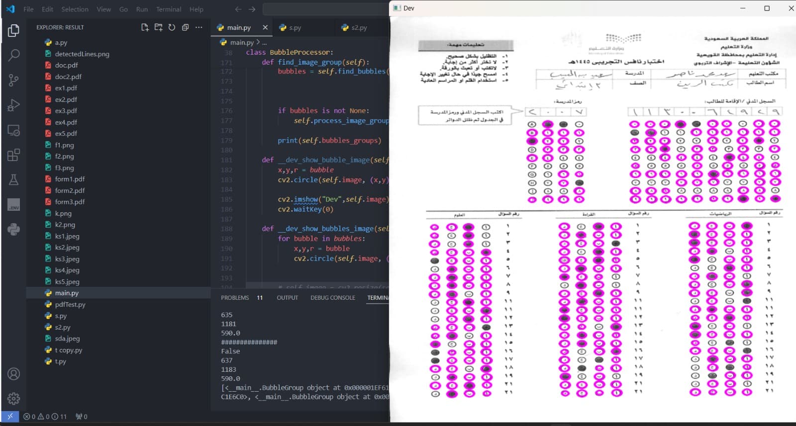Switch to the s2.py editor tab
The image size is (796, 426).
[358, 28]
